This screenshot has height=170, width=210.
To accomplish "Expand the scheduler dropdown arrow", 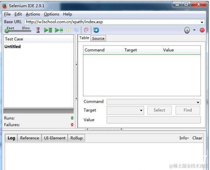I will tap(194, 30).
